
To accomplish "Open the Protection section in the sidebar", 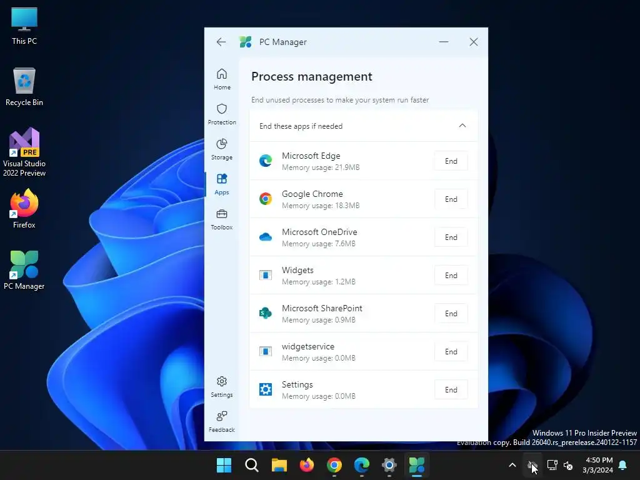I will coord(222,114).
